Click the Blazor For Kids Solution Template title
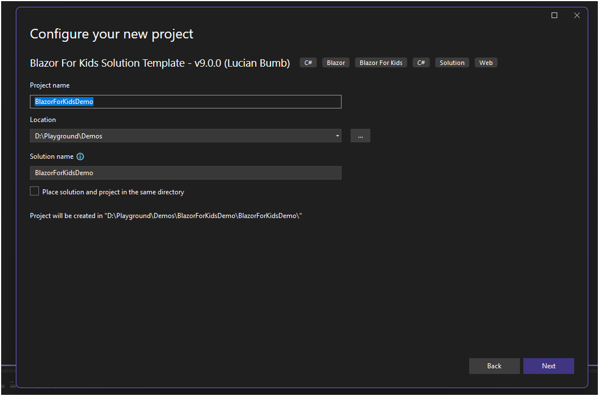The width and height of the screenshot is (599, 396). [160, 63]
